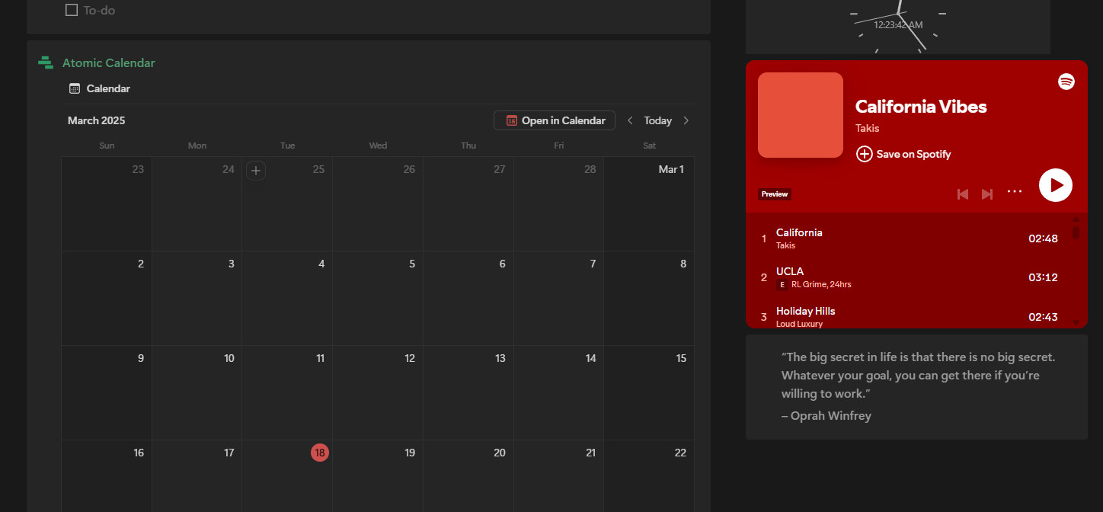Click the explicit E badge on UCLA track
Screen dimensions: 1103x512
pyautogui.click(x=782, y=285)
